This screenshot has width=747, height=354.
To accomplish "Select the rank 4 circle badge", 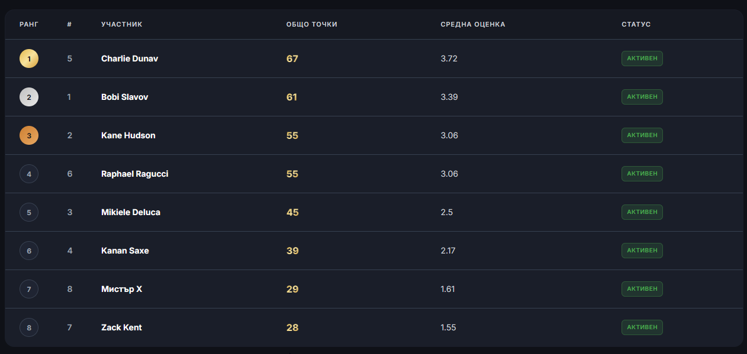I will (29, 174).
